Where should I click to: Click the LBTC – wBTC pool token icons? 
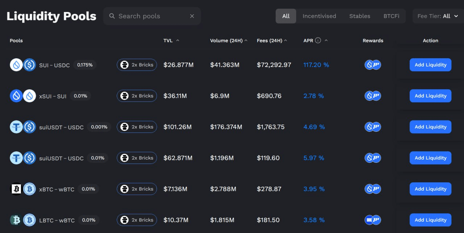(22, 220)
